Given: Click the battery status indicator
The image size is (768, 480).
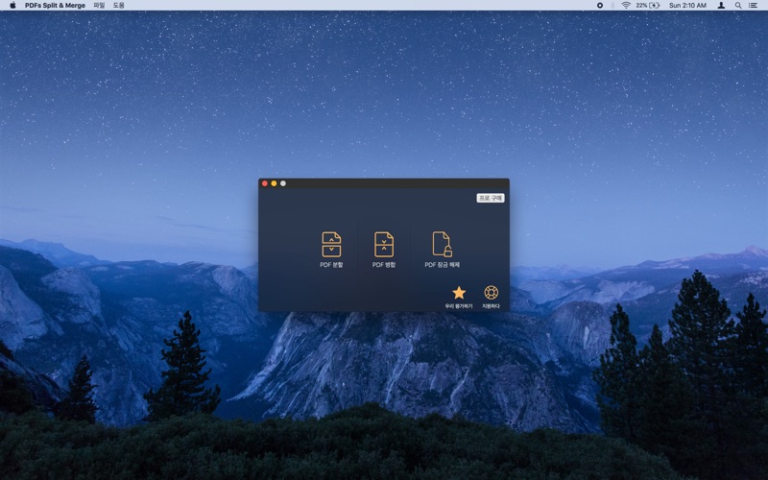Looking at the screenshot, I should click(648, 6).
